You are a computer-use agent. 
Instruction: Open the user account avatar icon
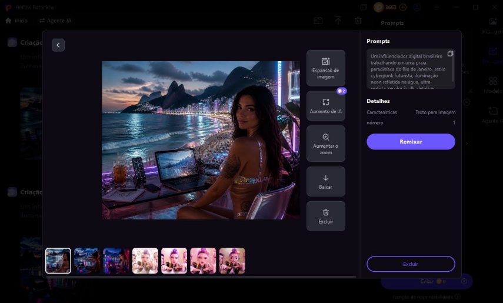417,8
